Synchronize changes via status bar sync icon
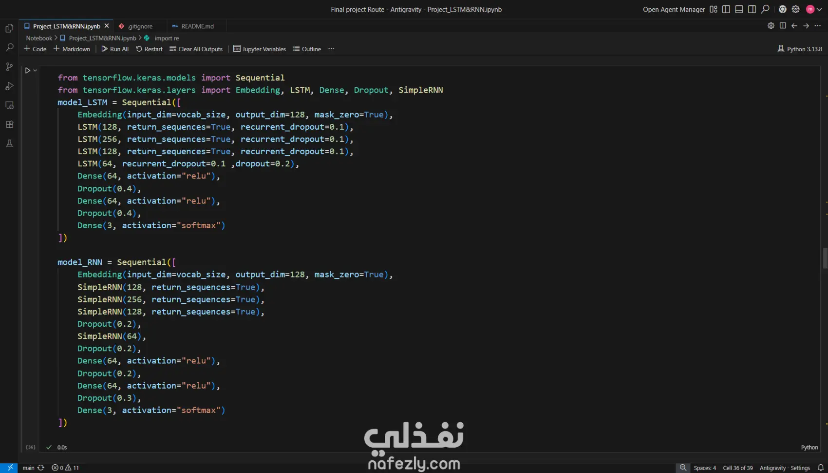The width and height of the screenshot is (828, 473). coord(41,468)
